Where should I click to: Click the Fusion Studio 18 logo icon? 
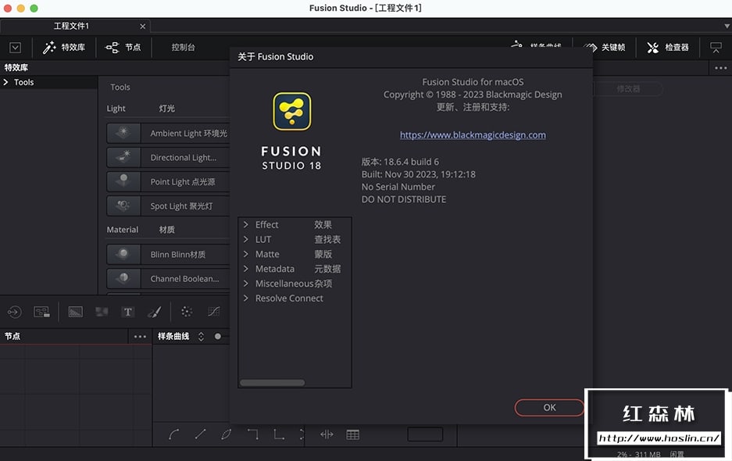coord(291,111)
